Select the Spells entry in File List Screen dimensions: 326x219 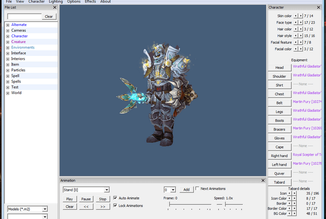pos(16,82)
